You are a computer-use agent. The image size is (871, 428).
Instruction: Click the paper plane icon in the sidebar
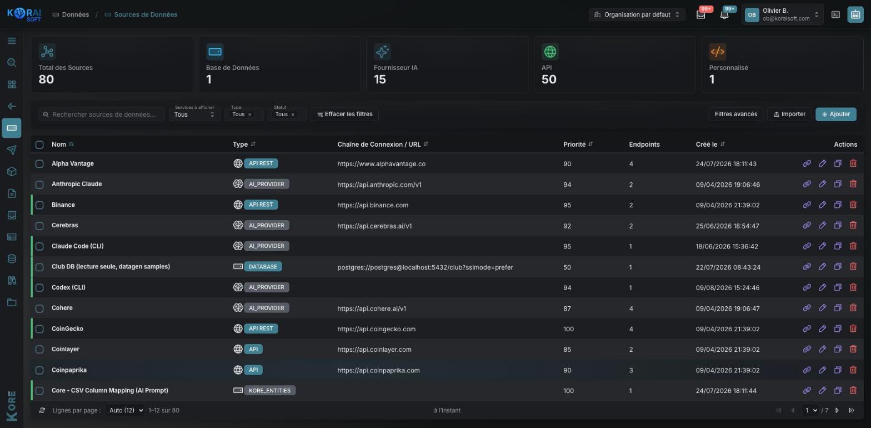pyautogui.click(x=12, y=150)
